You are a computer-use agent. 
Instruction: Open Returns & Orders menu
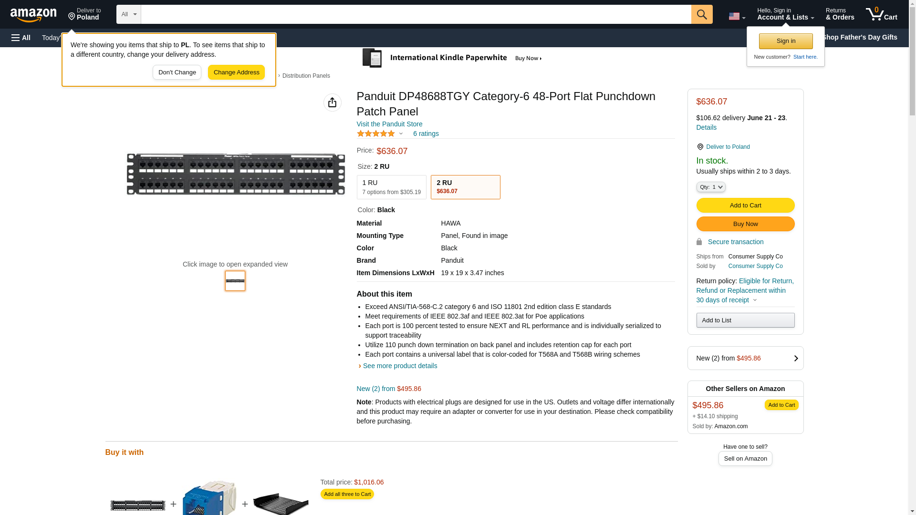point(840,14)
